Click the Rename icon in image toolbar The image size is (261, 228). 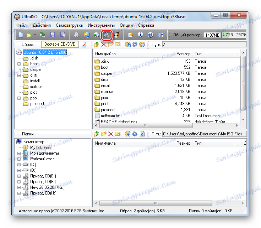[118, 45]
